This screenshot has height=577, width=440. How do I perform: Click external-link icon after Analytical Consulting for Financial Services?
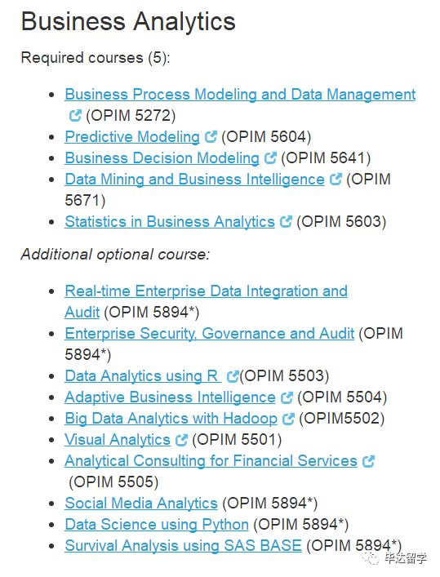[368, 461]
